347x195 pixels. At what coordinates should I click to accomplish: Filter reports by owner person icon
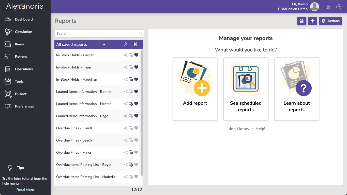(x=126, y=44)
